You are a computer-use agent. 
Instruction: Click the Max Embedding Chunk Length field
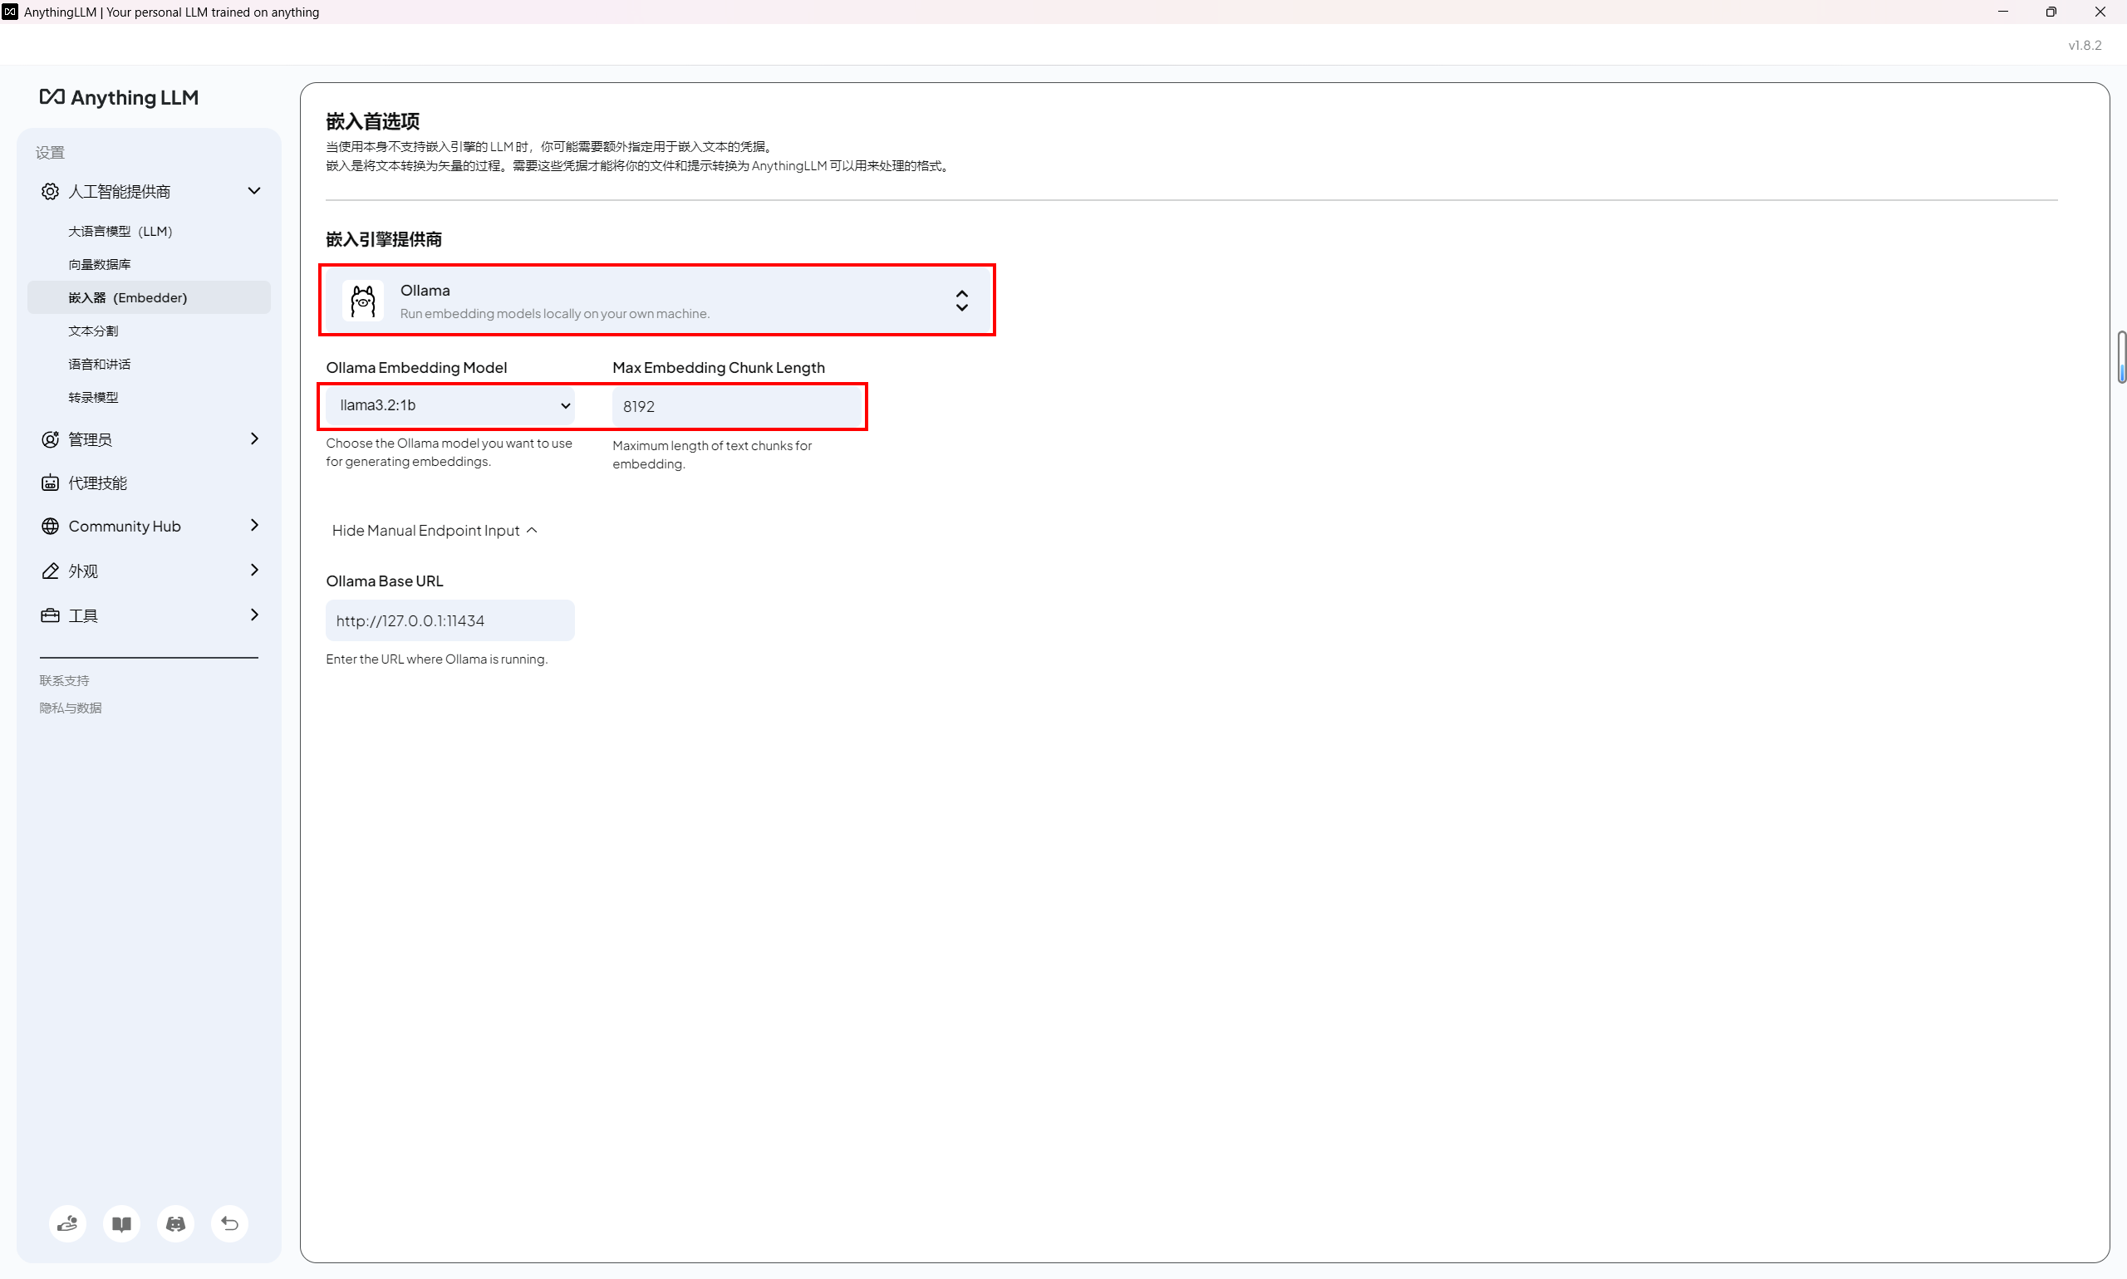pyautogui.click(x=737, y=406)
